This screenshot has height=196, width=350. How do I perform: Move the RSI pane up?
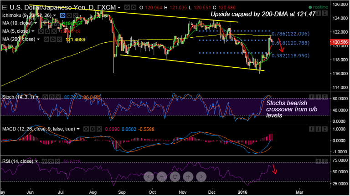318,161
